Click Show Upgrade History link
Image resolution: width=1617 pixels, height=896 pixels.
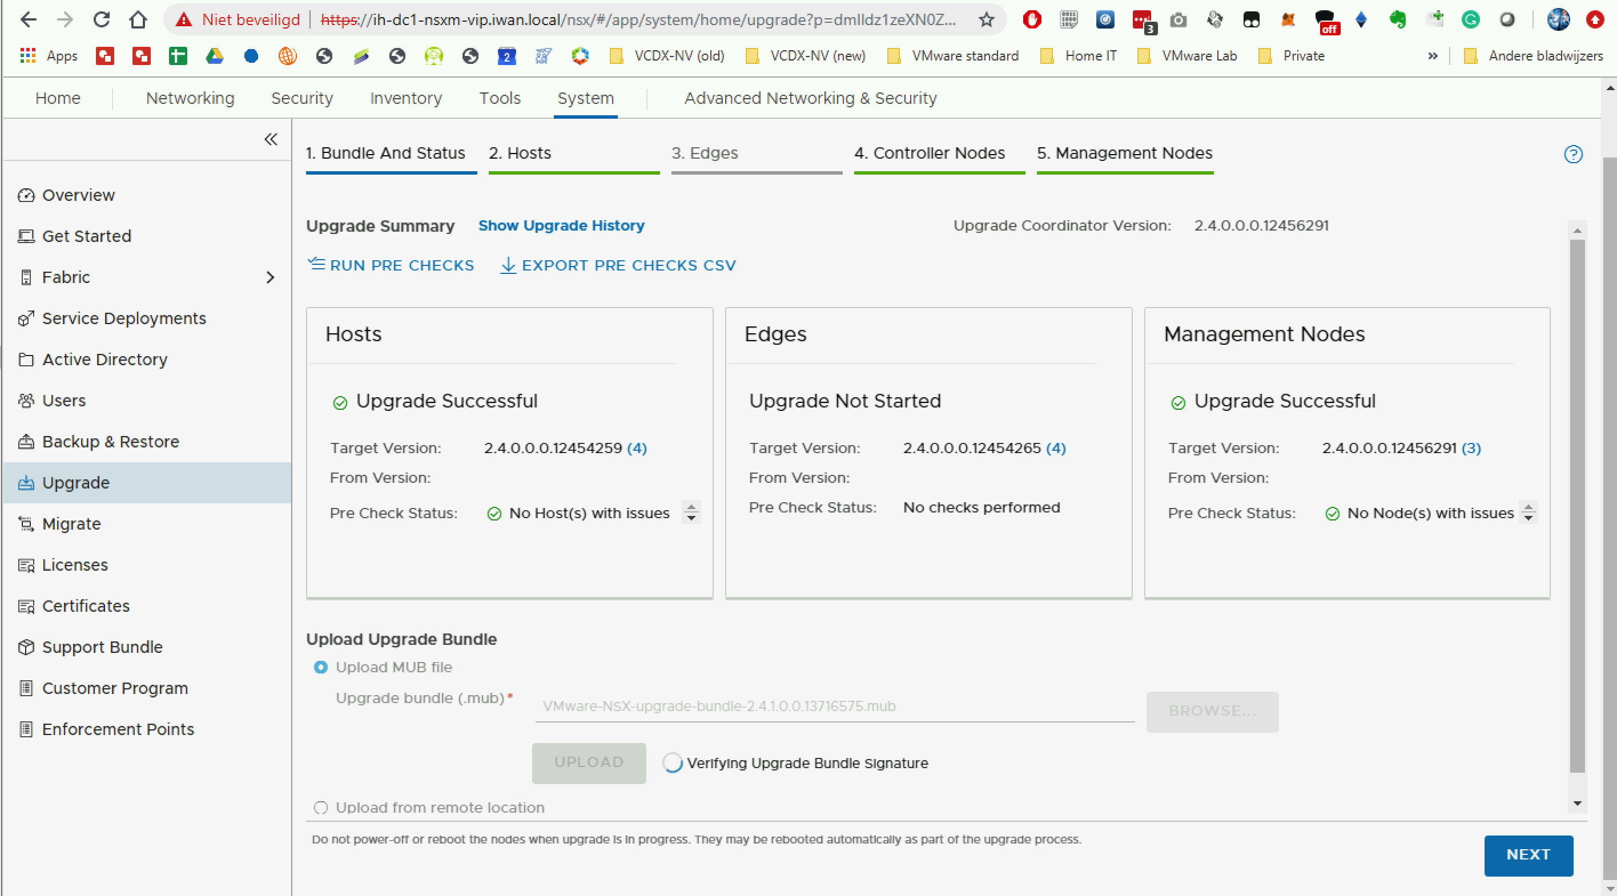pyautogui.click(x=561, y=225)
